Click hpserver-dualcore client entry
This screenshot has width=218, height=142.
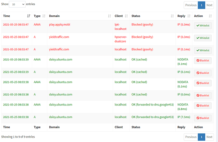click(x=120, y=39)
